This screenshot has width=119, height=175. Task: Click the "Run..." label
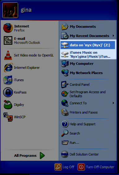74,143
